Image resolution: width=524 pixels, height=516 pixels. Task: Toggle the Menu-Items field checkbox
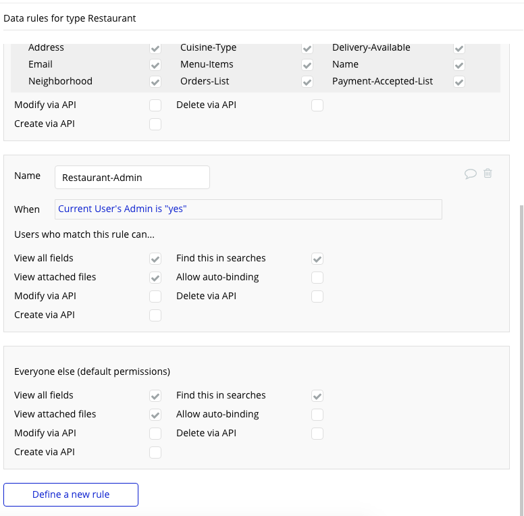coord(307,66)
